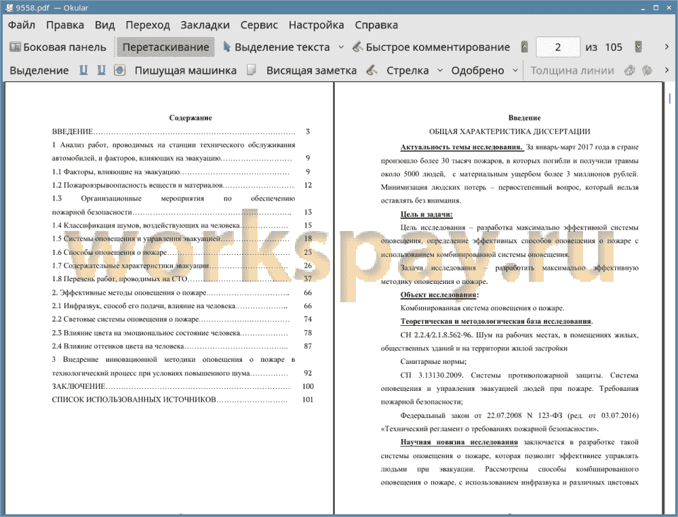Click the 'Введение' heading on right page
Viewport: 678px width, 517px height.
click(525, 118)
